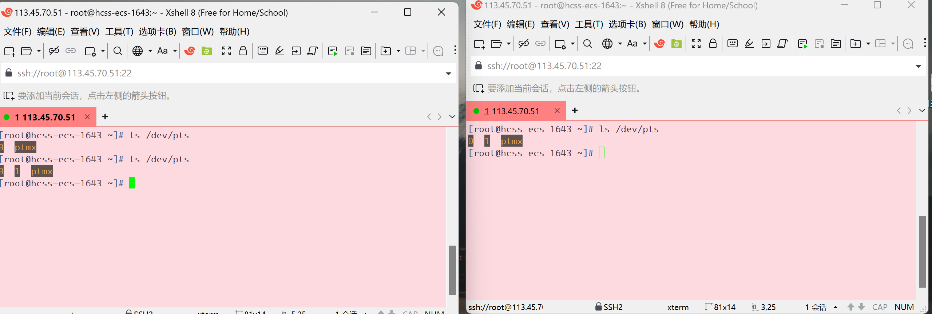
Task: Click 1 会话 in right window status bar
Action: [x=816, y=307]
